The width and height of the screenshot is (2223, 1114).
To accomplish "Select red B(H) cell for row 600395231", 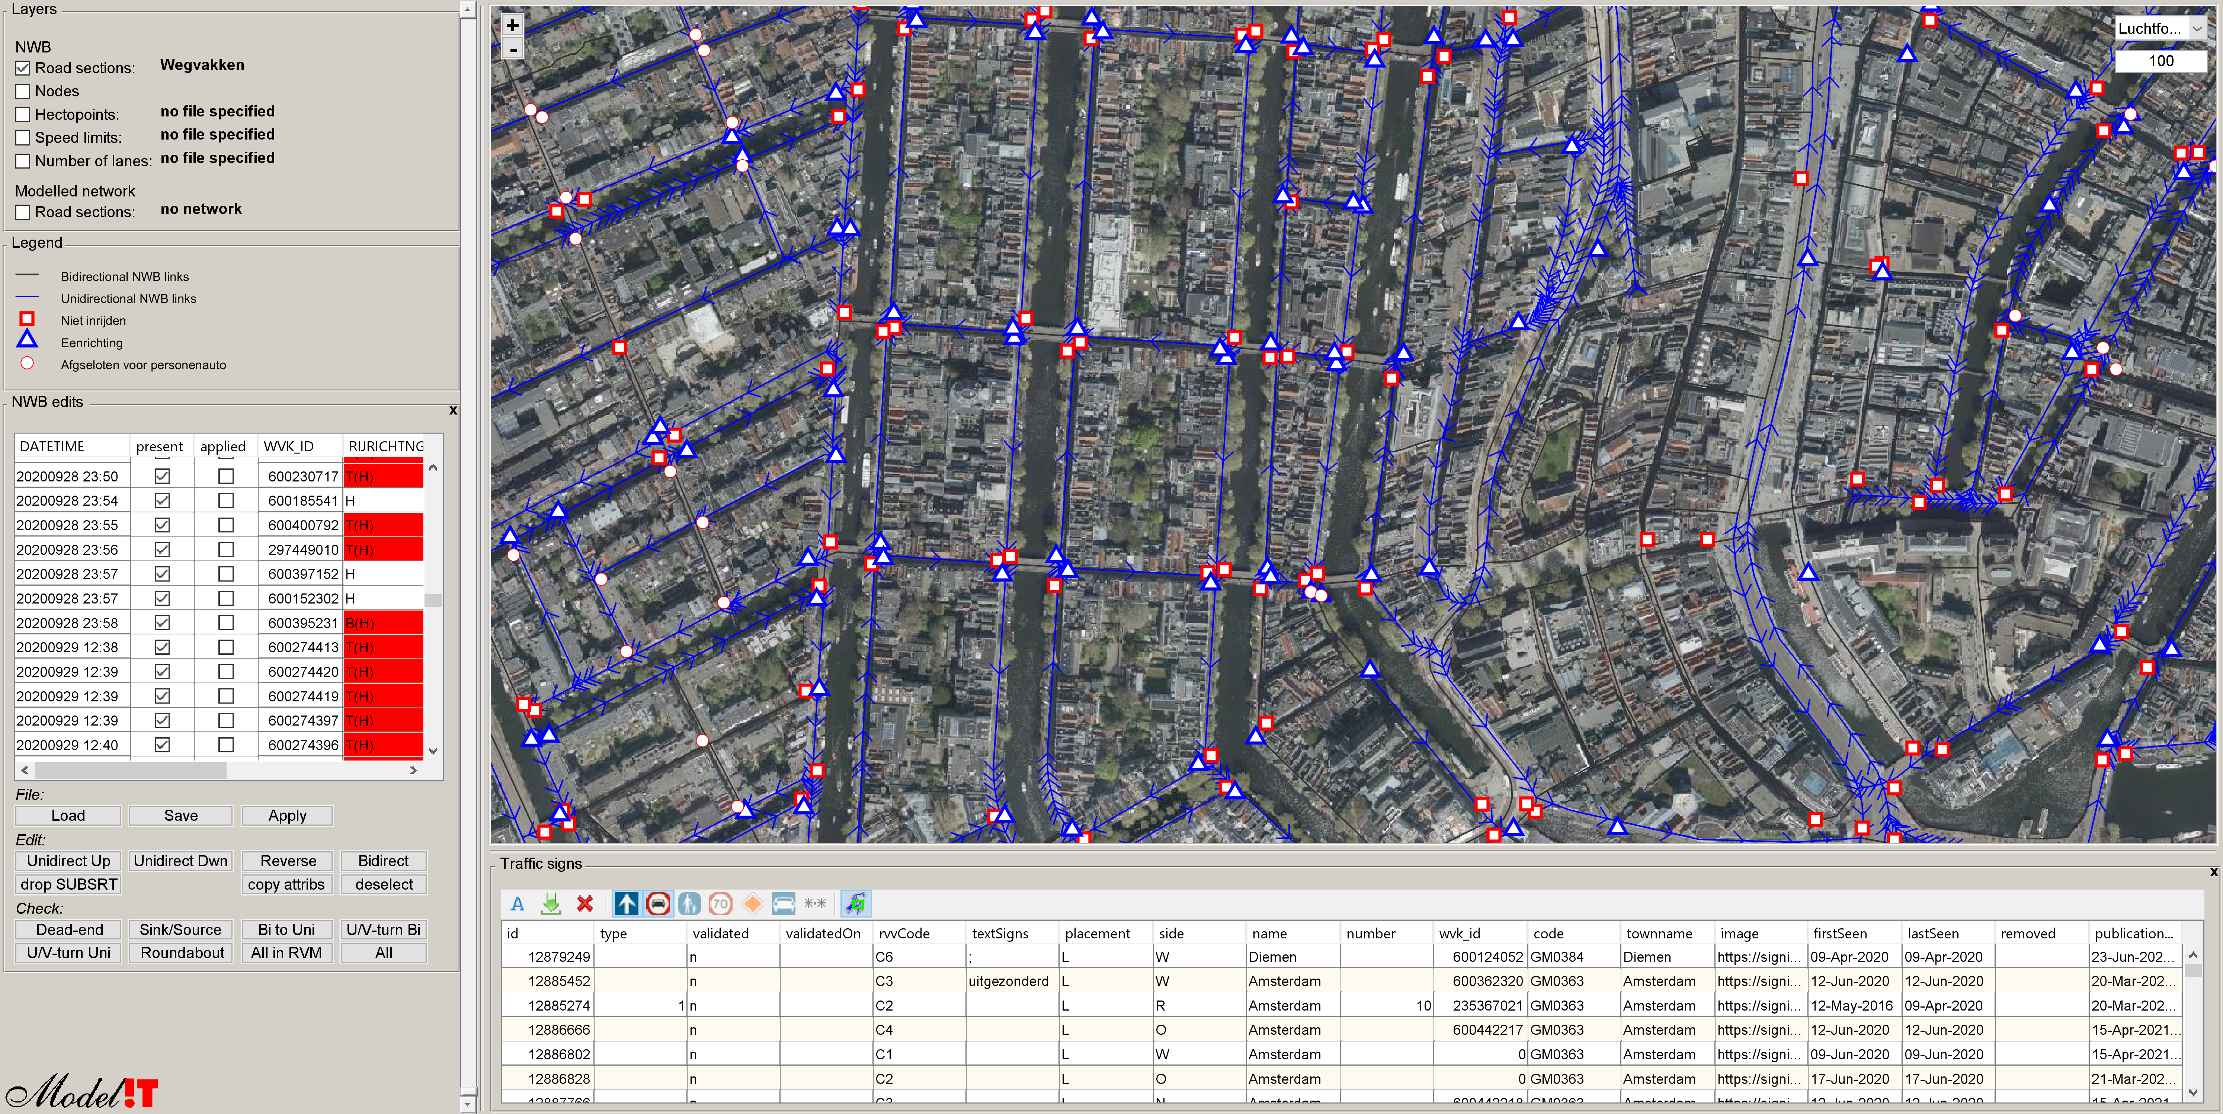I will [383, 623].
